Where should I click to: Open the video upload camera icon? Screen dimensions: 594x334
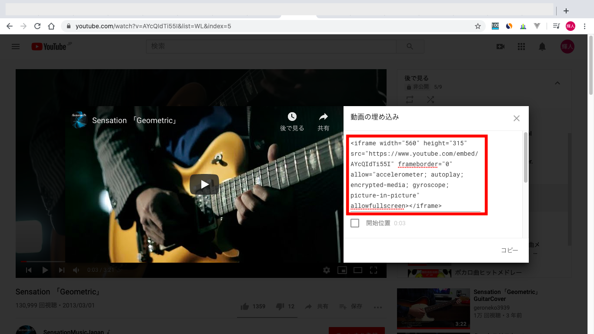click(x=500, y=47)
